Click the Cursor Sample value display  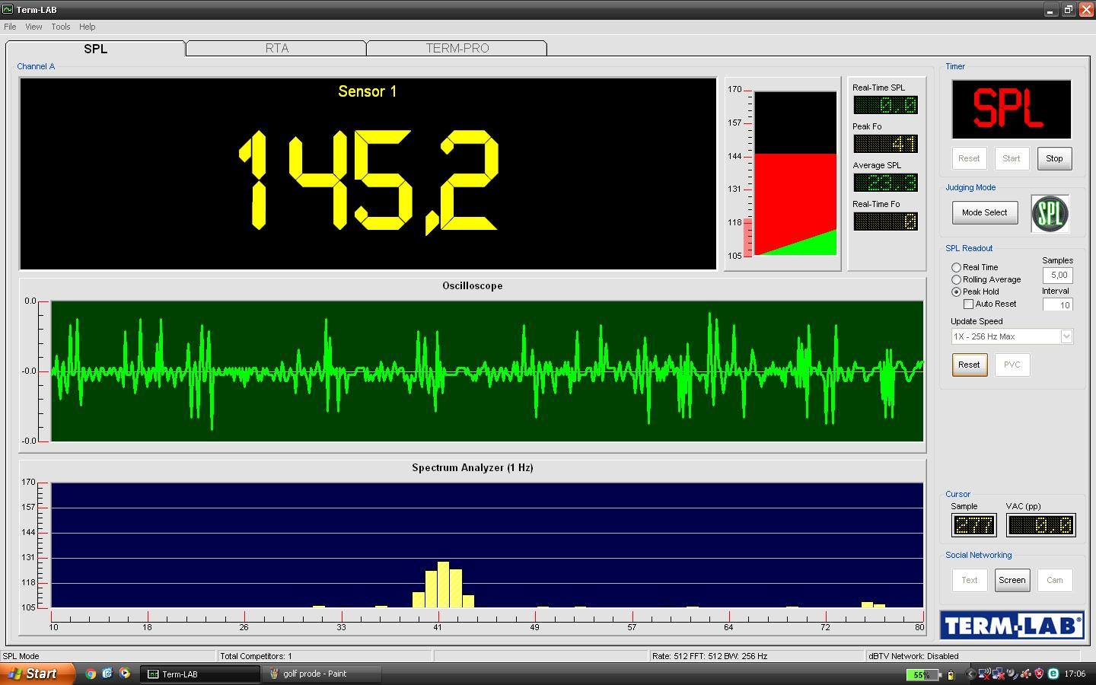click(973, 524)
